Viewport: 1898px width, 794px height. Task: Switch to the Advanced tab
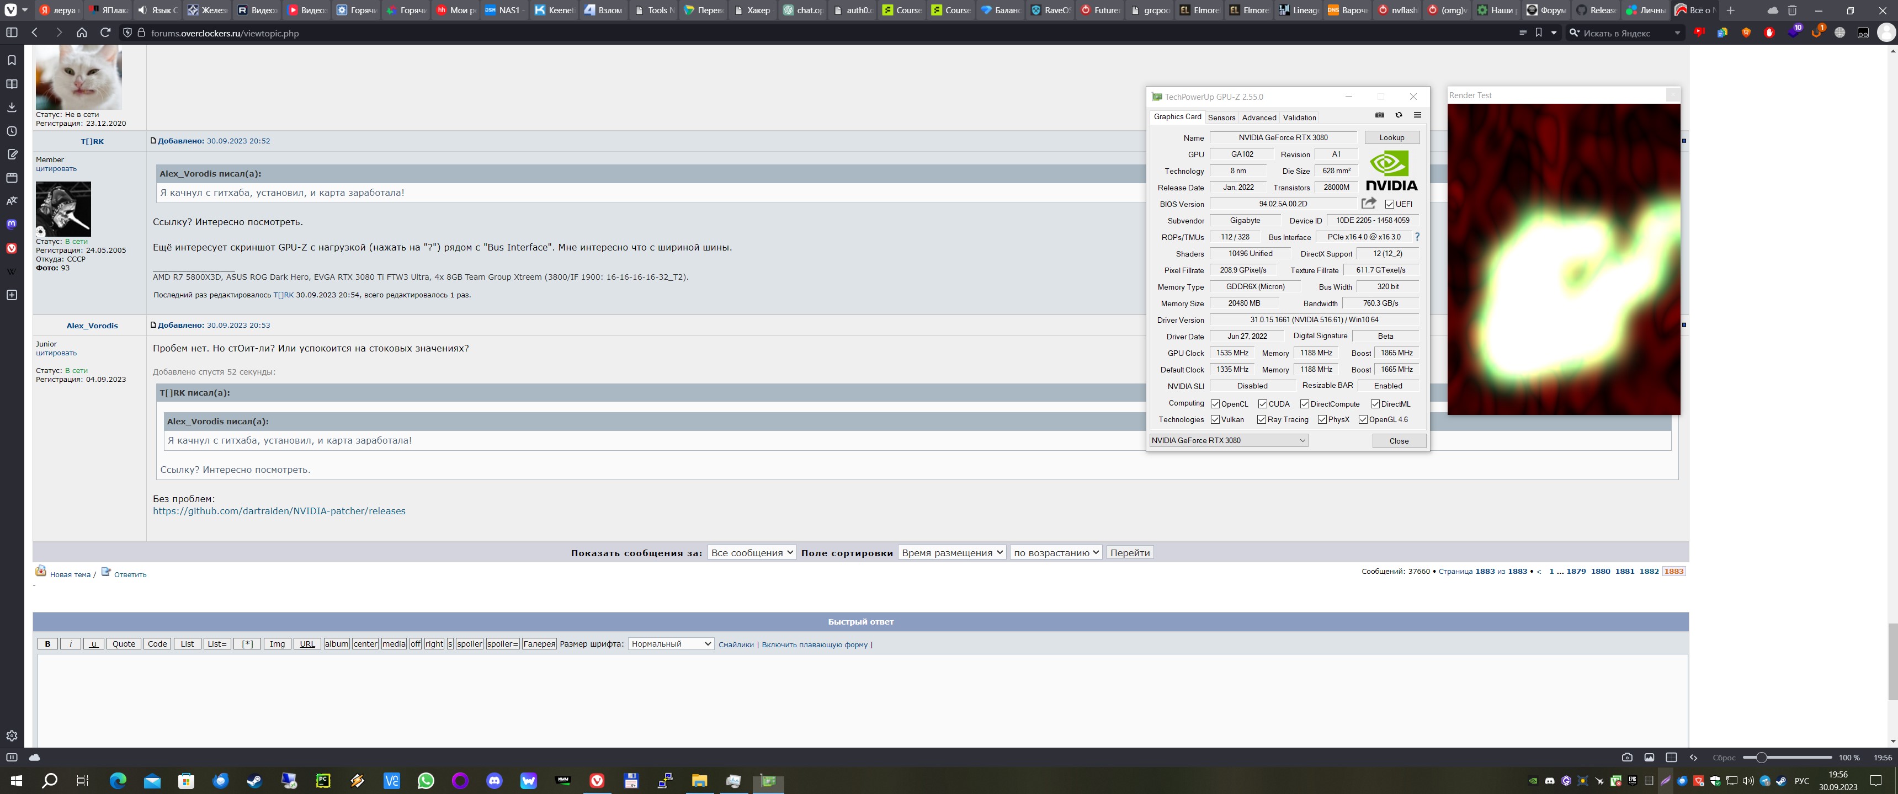1258,118
